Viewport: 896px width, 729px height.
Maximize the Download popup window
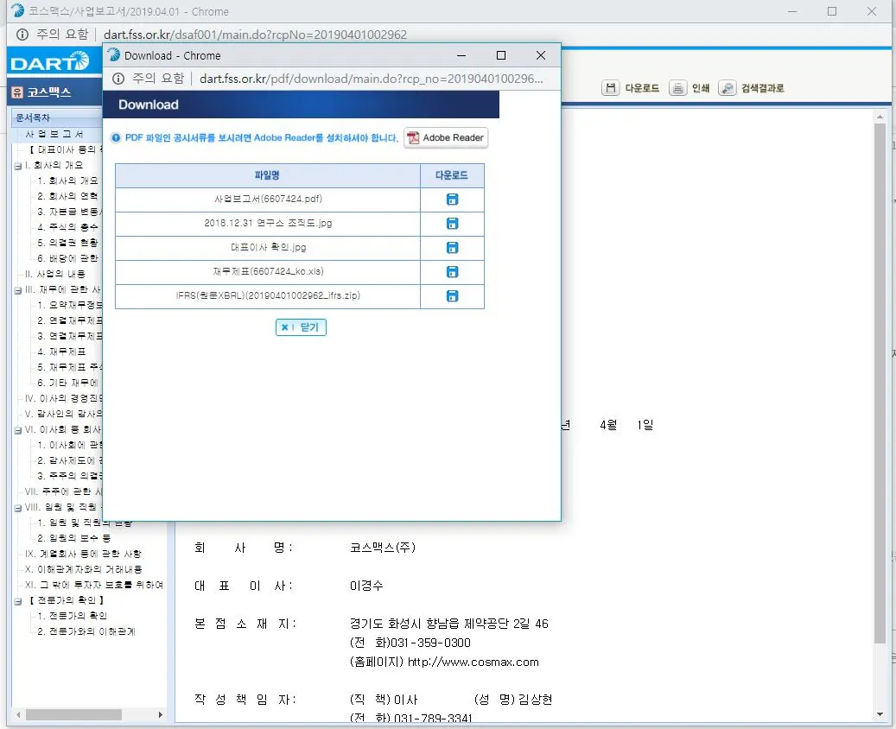[x=501, y=55]
